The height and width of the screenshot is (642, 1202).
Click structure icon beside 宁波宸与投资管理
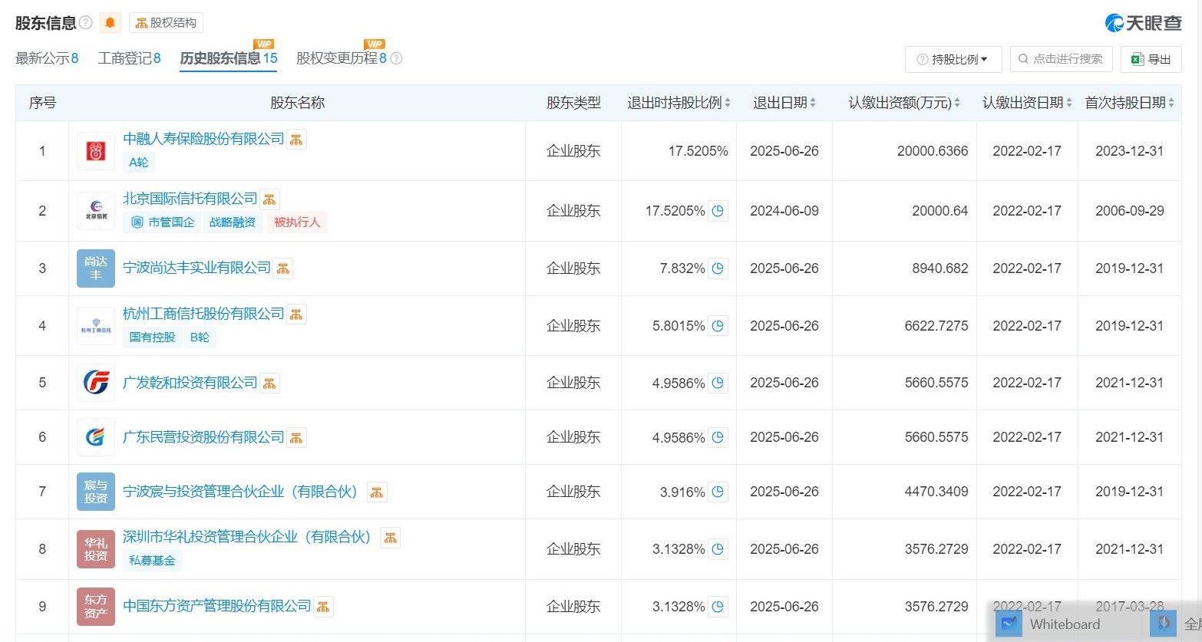tap(377, 492)
